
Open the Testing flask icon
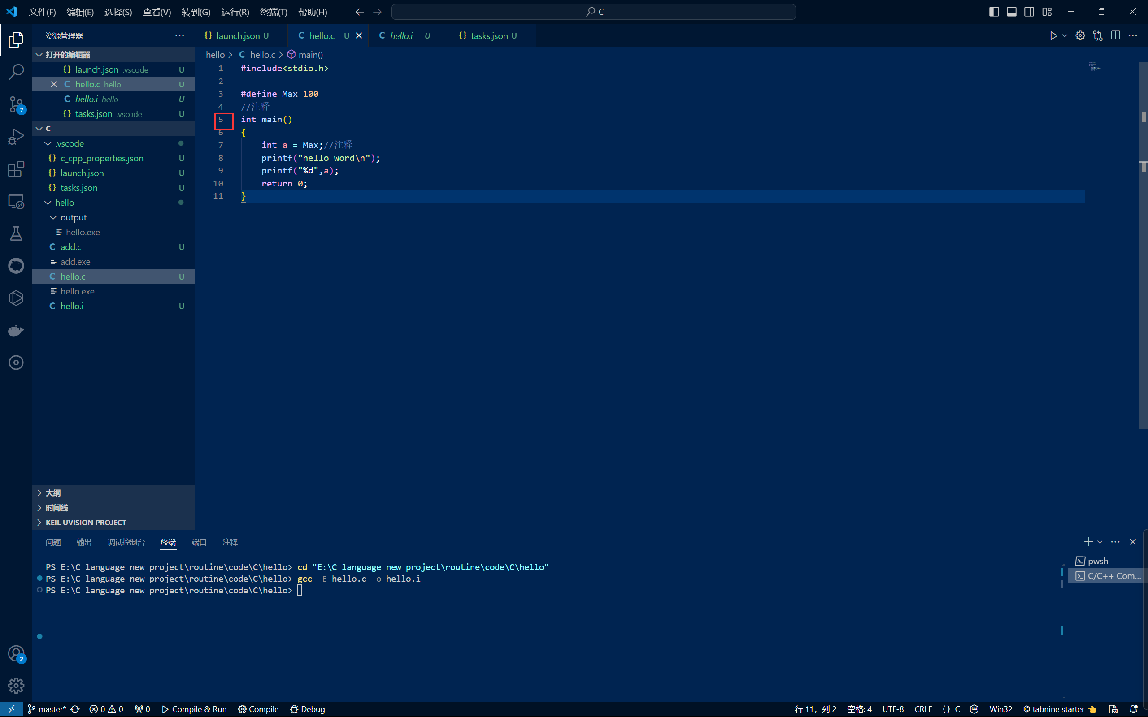[x=16, y=233]
